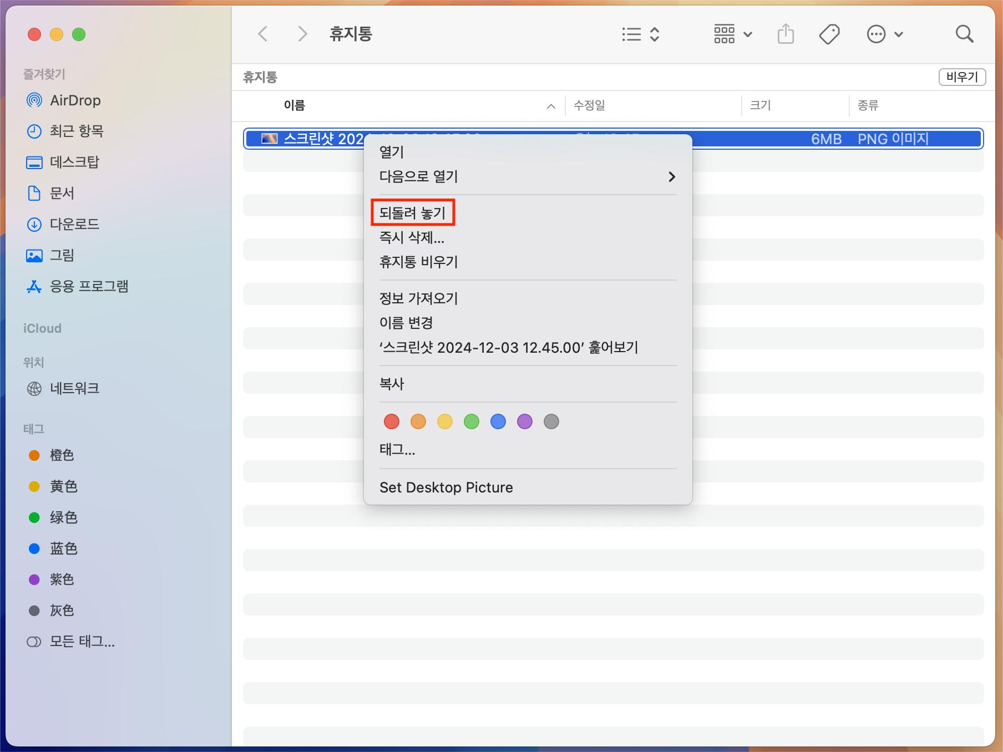Open the more actions ellipsis menu

click(x=885, y=34)
